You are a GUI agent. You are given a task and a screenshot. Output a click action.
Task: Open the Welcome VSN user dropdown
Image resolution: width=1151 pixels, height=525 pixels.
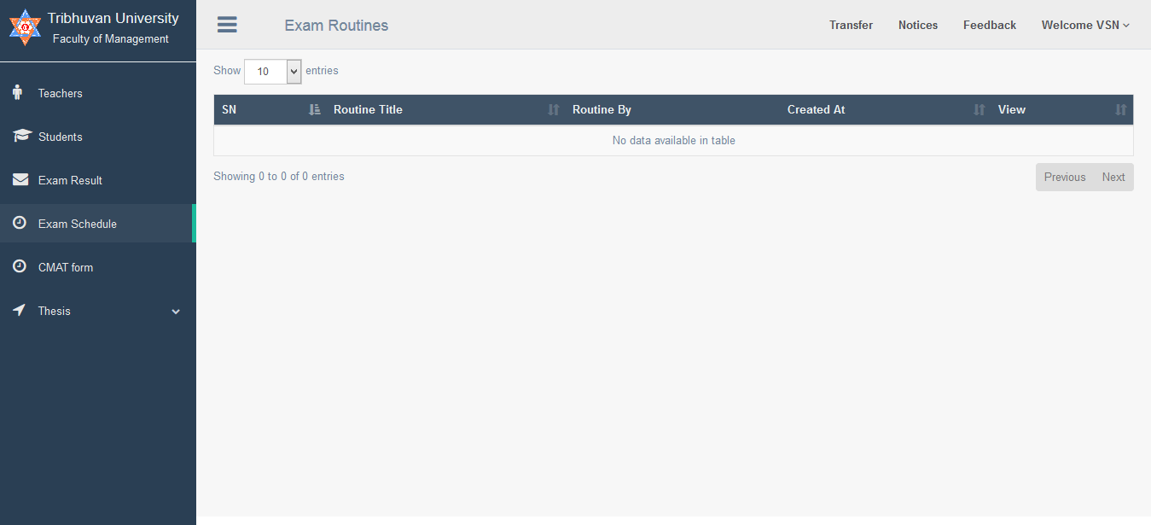[1084, 25]
